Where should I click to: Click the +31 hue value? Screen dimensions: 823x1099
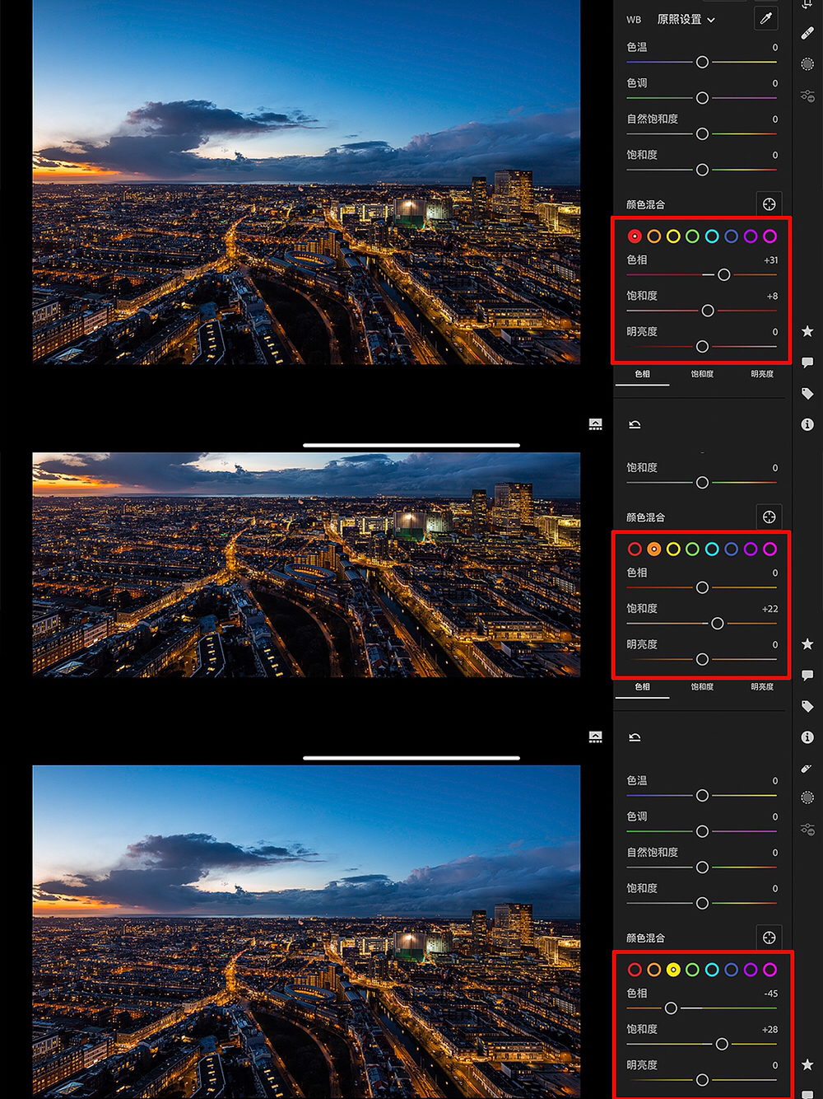[770, 260]
